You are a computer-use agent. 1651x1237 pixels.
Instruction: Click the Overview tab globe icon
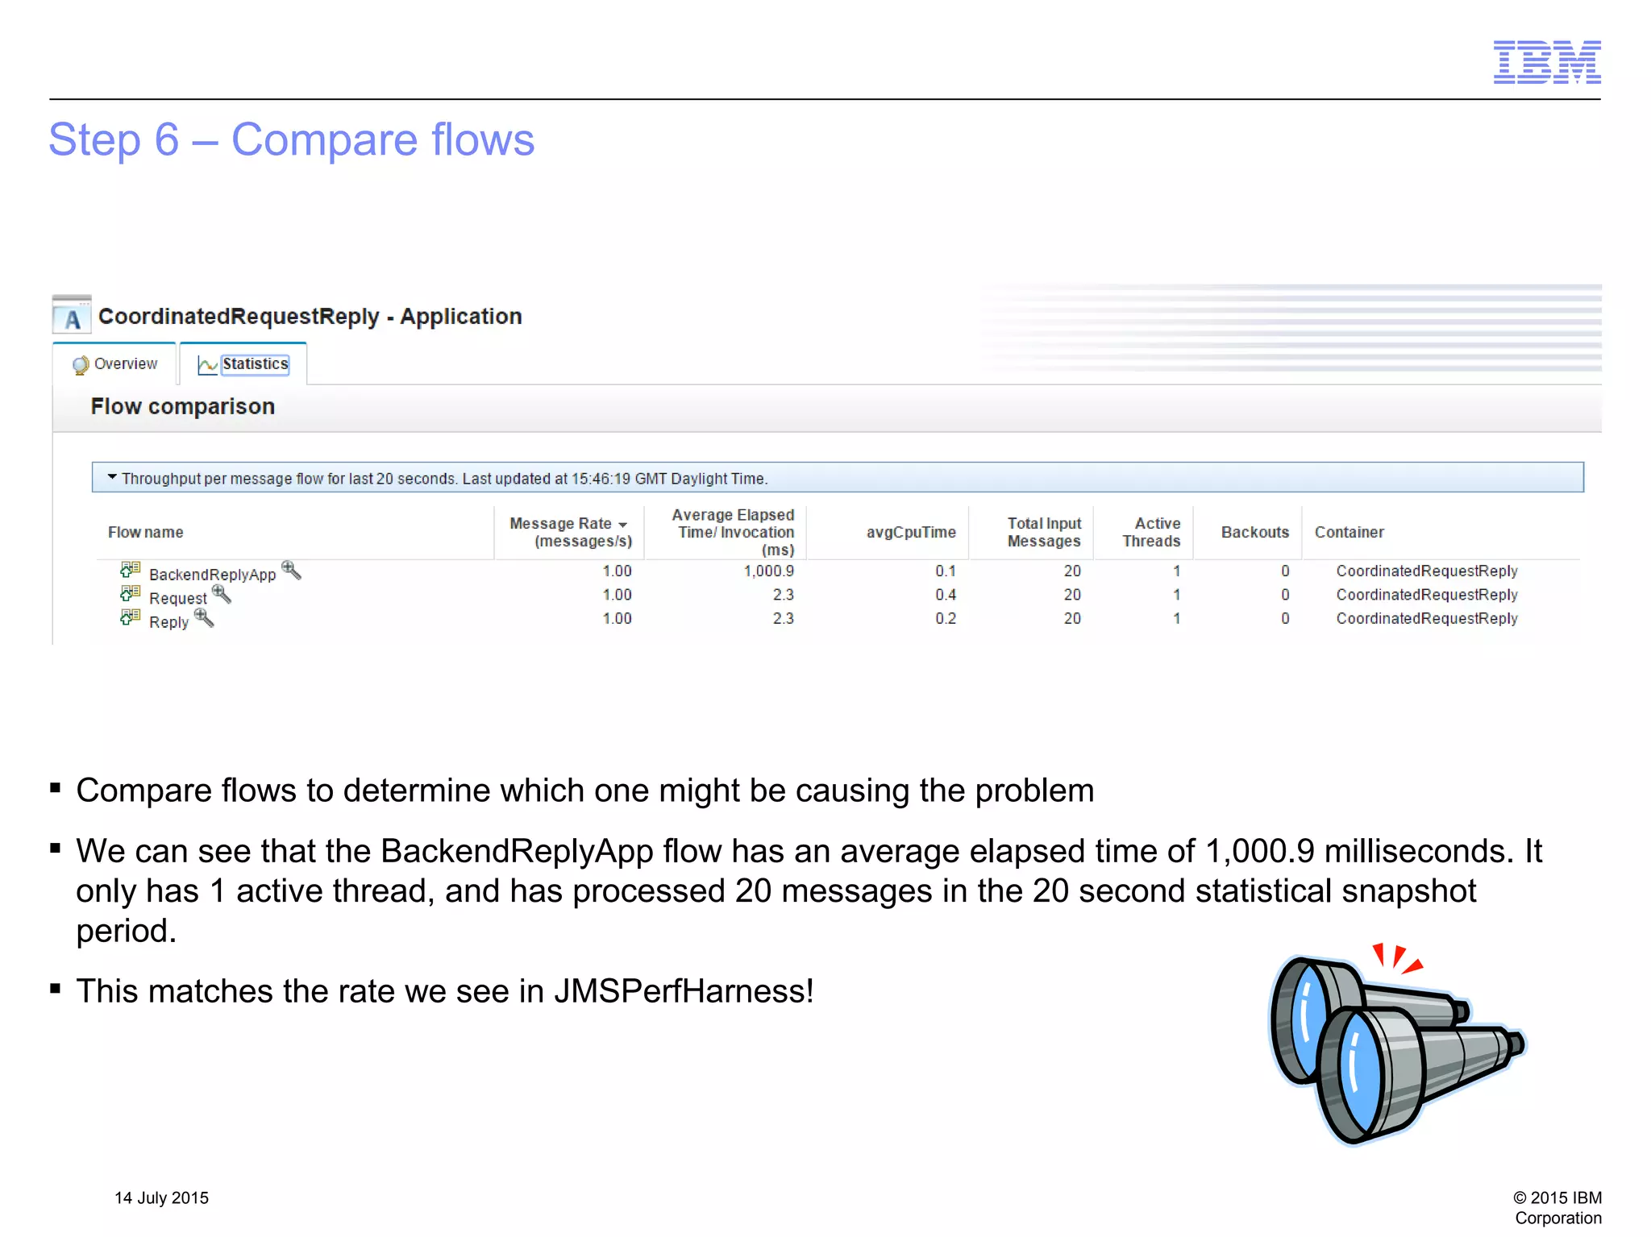click(81, 365)
